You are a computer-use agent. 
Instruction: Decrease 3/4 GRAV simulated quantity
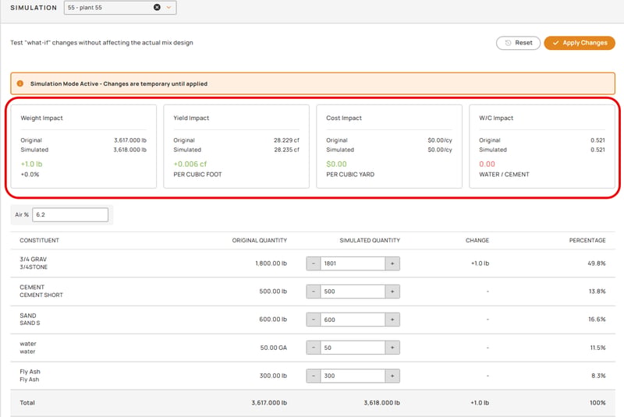(314, 263)
